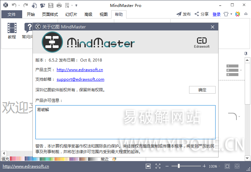Click the export document icon in toolbar
The width and height of the screenshot is (251, 172).
67,5
